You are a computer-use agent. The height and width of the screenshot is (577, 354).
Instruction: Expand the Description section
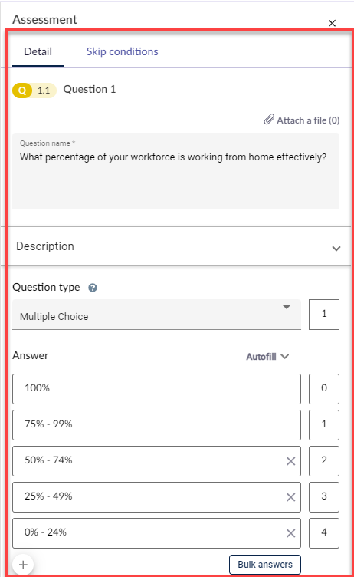[x=336, y=249]
